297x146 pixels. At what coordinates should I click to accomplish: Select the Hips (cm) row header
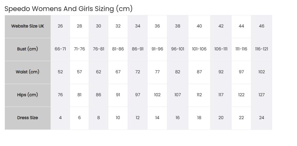28,95
